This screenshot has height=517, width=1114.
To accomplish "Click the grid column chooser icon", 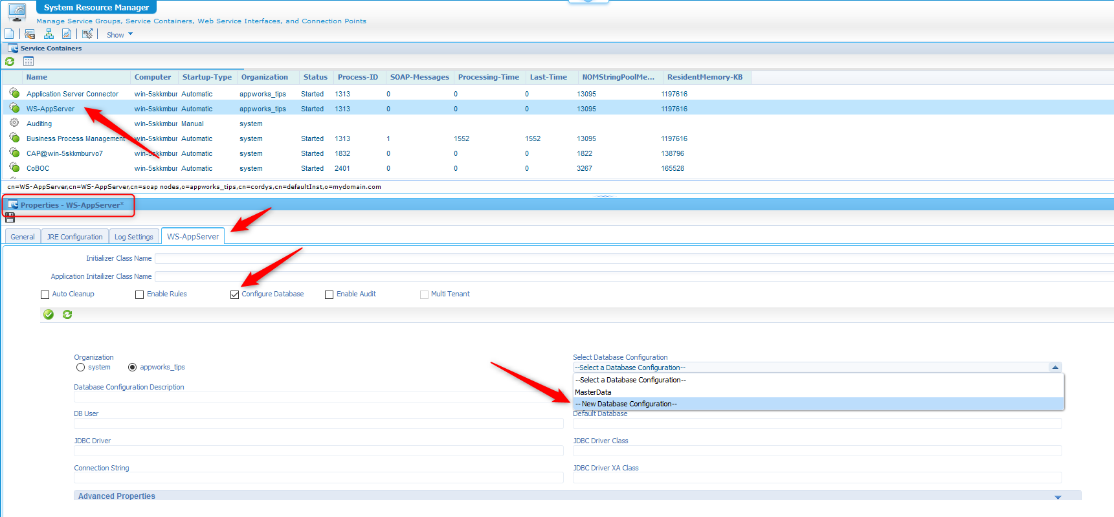I will coord(28,61).
